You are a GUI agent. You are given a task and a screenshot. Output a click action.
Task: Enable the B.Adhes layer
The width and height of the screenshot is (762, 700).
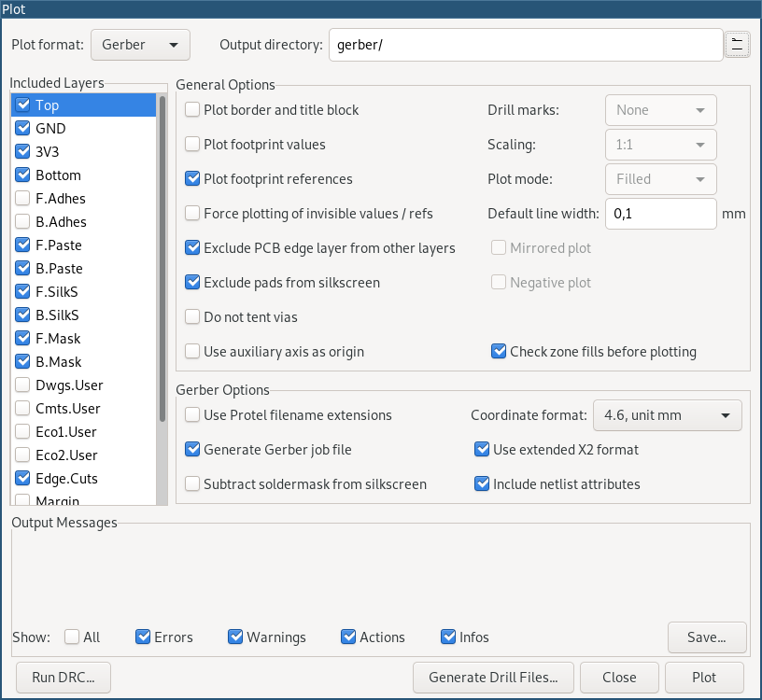click(22, 221)
